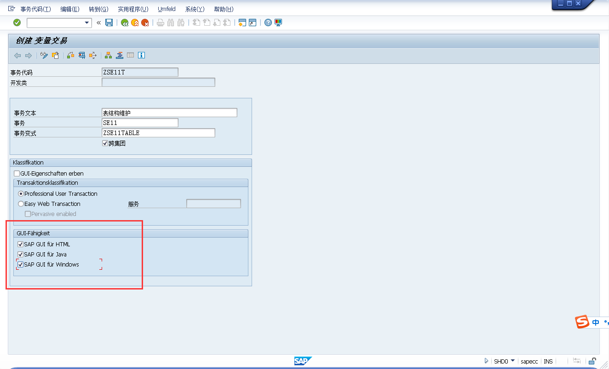609x369 pixels.
Task: Open the Information icon on application toolbar
Action: [141, 55]
